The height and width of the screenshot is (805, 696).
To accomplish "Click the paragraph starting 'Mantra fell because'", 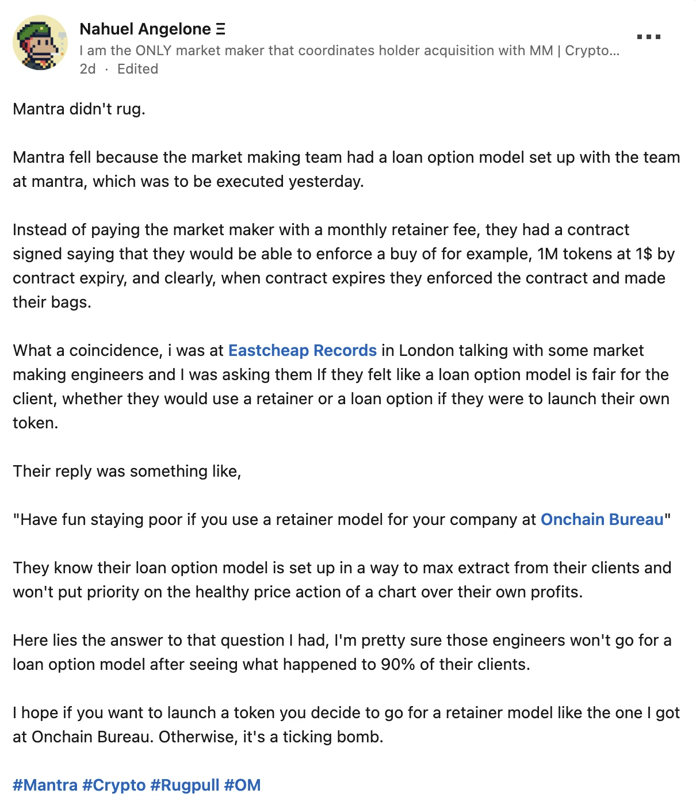I will tap(346, 170).
